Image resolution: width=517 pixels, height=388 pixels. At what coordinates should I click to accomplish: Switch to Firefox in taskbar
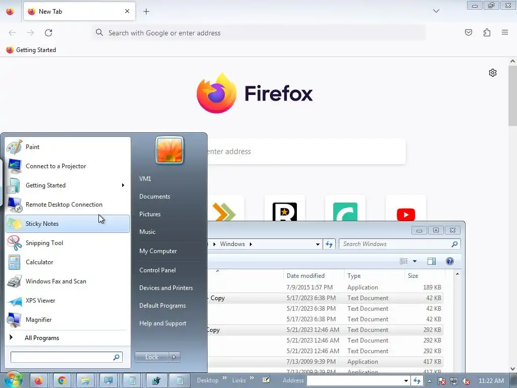(39, 380)
